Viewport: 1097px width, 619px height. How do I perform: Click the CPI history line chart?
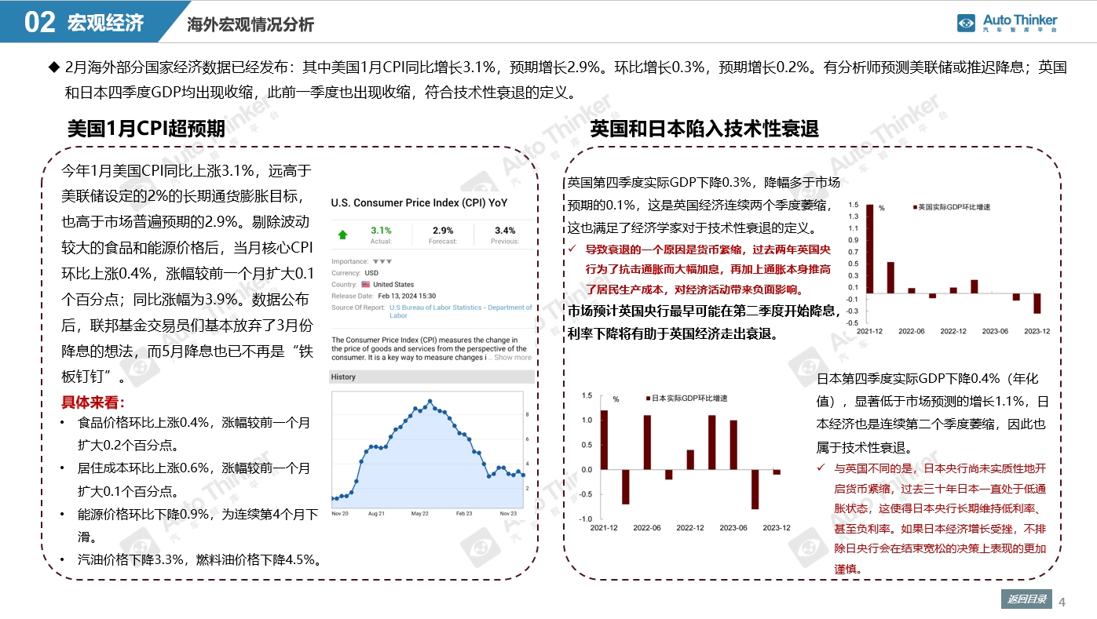[427, 448]
